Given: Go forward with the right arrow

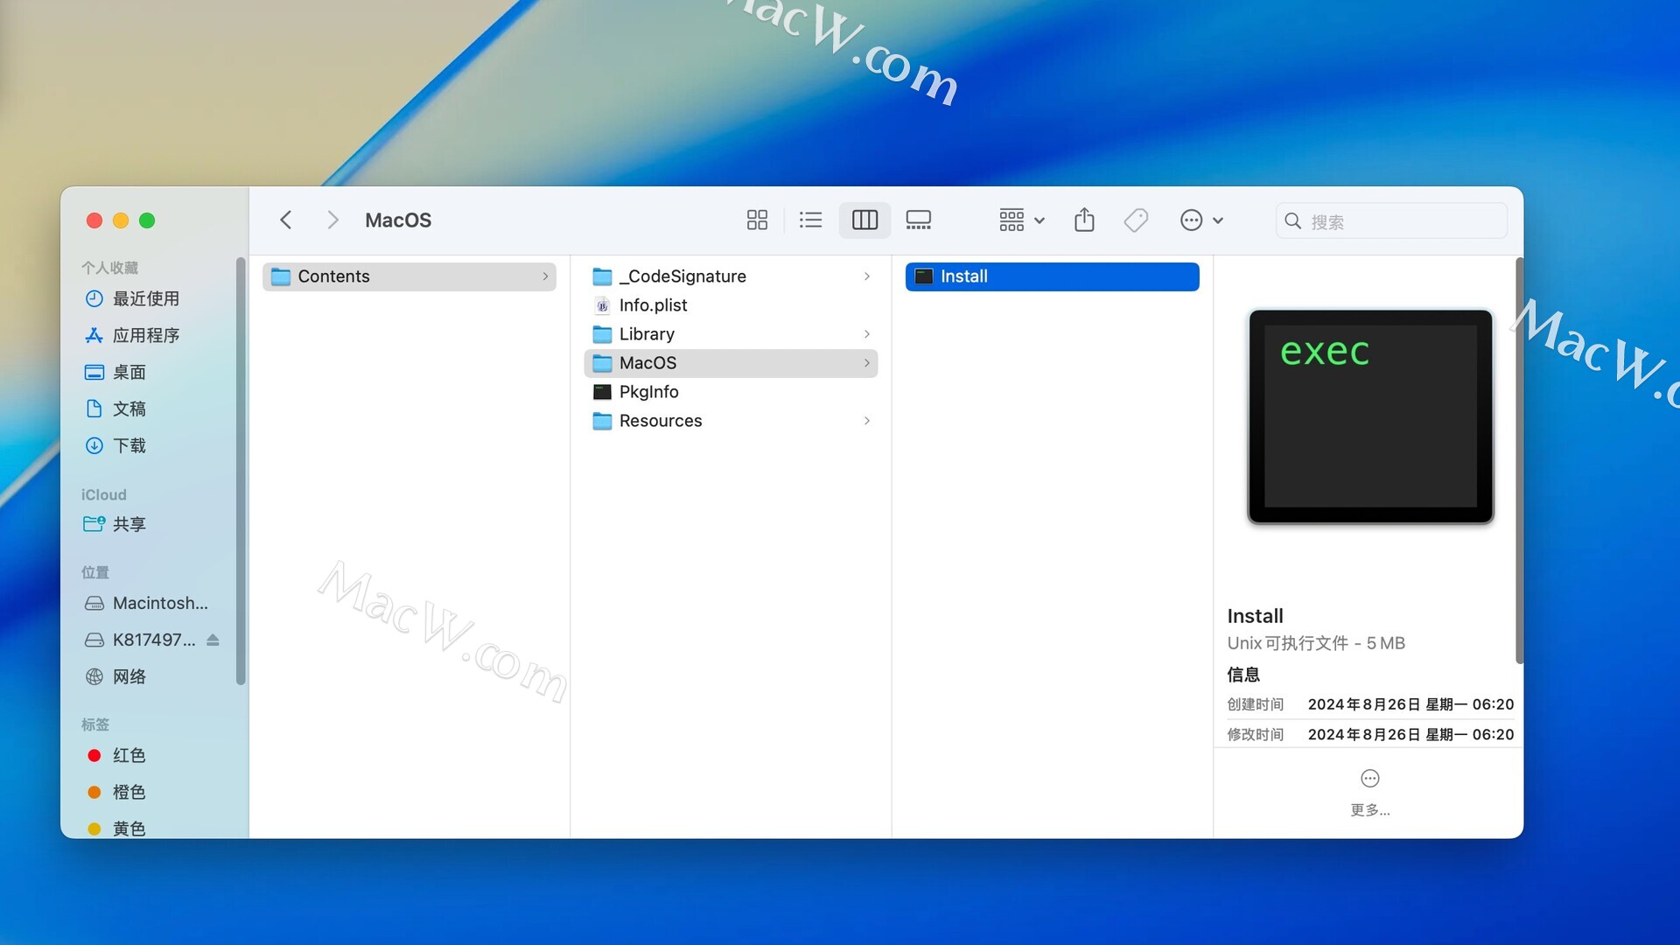Looking at the screenshot, I should 332,220.
